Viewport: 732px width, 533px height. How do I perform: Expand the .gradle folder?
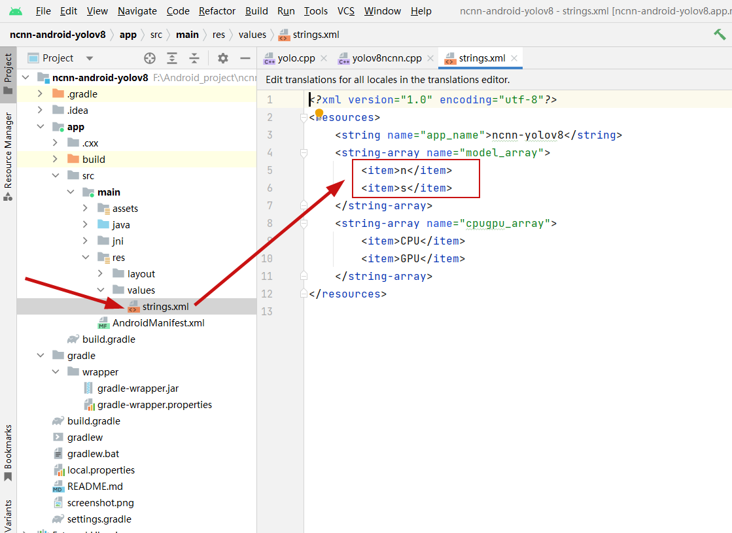tap(41, 94)
